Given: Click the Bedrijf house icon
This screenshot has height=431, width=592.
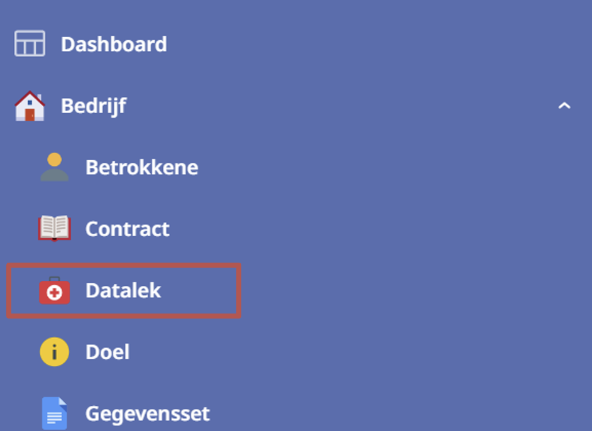Looking at the screenshot, I should coord(30,106).
